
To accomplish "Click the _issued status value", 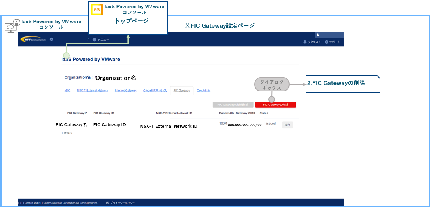I will 270,124.
